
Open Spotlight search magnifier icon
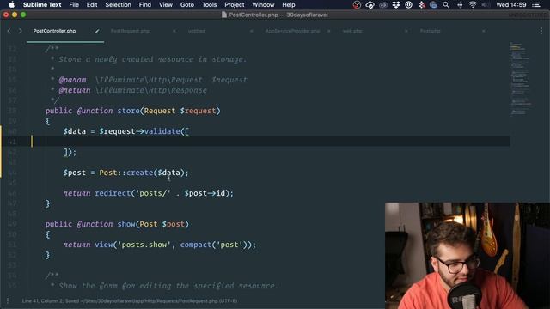click(x=446, y=5)
